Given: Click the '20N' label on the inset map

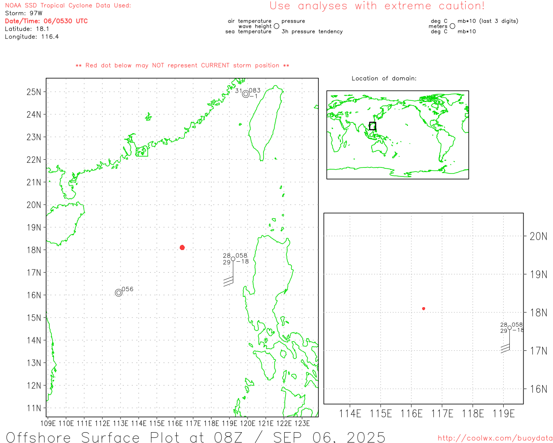Looking at the screenshot, I should tap(538, 236).
